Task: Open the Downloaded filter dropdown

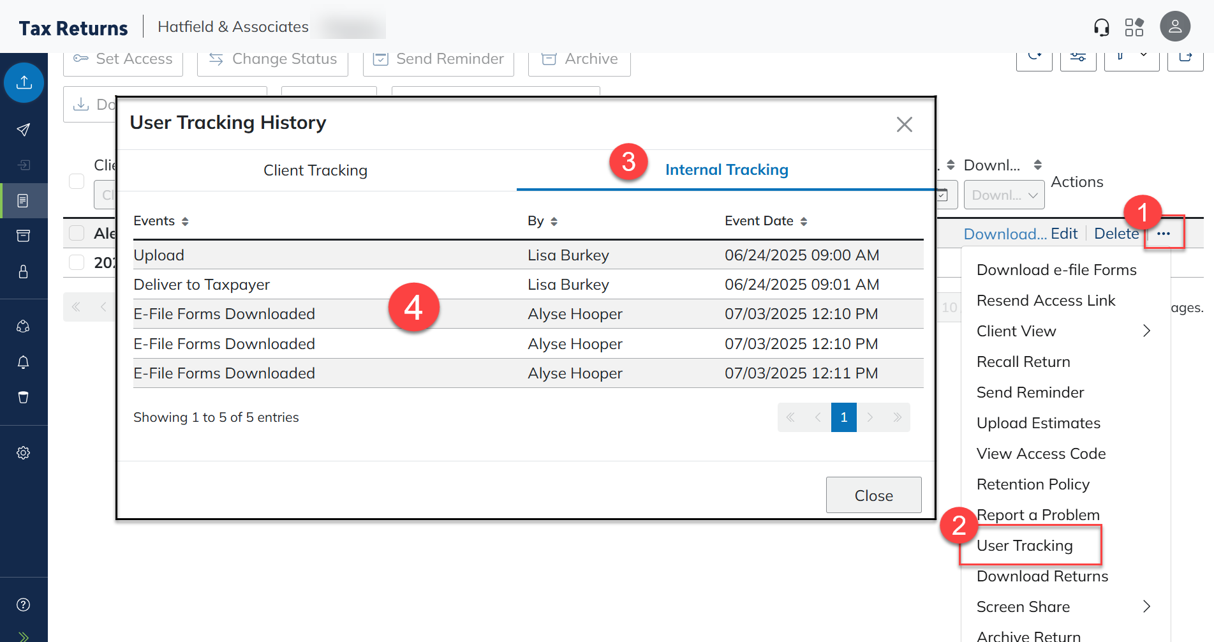Action: pyautogui.click(x=1003, y=195)
